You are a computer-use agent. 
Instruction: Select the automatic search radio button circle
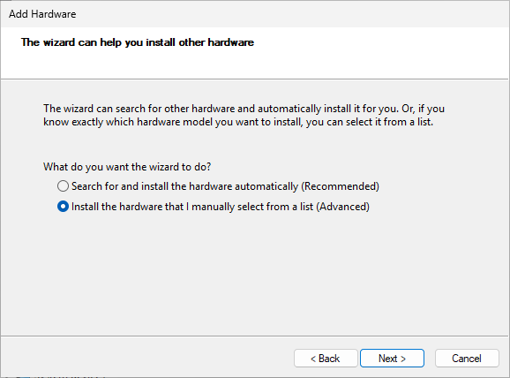click(x=63, y=186)
